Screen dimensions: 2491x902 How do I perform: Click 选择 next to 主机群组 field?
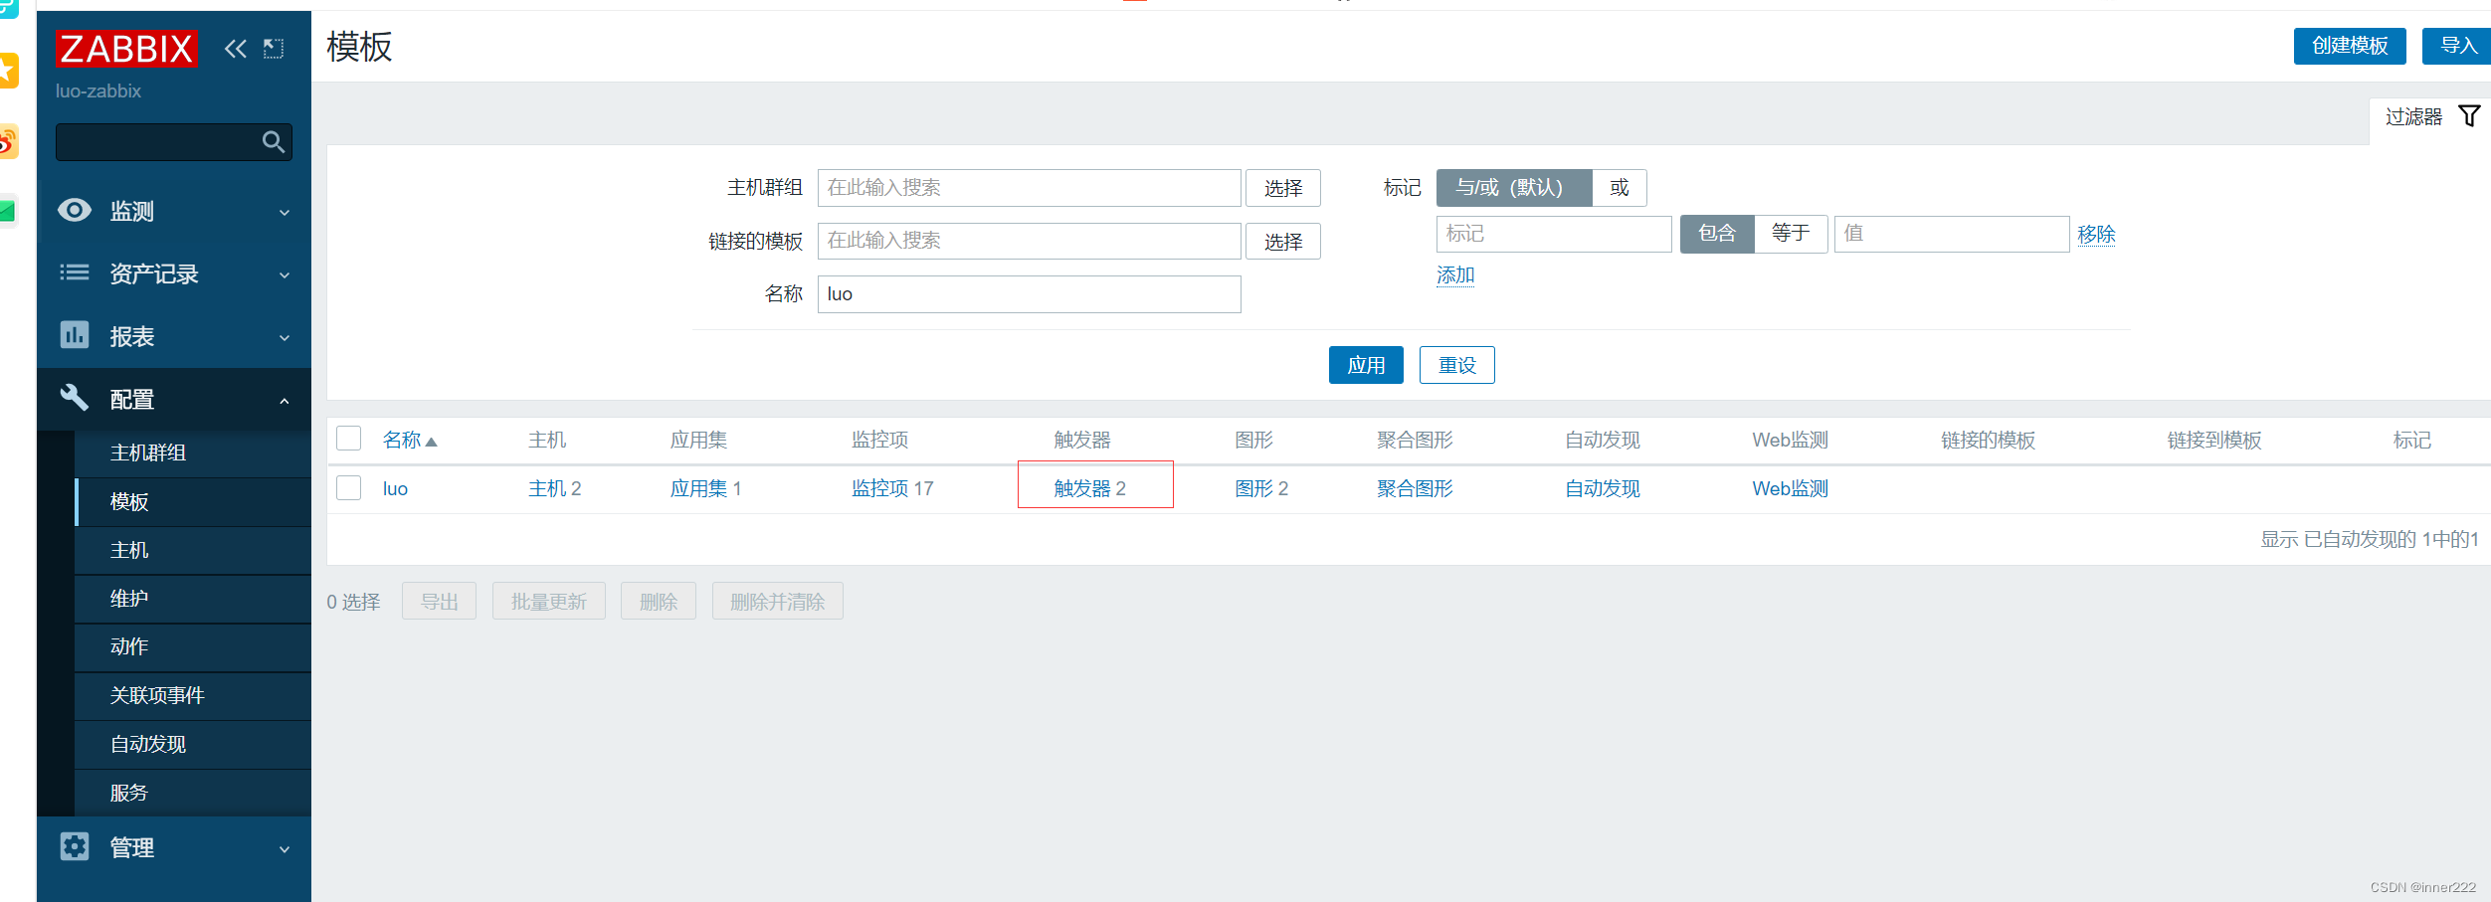(x=1283, y=188)
